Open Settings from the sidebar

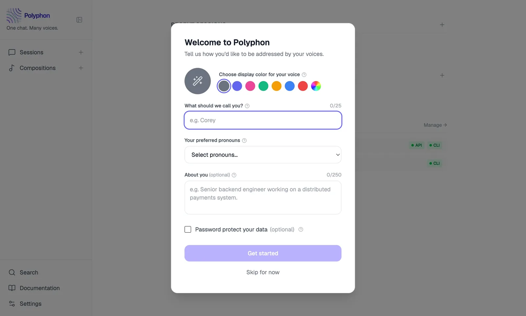click(30, 303)
